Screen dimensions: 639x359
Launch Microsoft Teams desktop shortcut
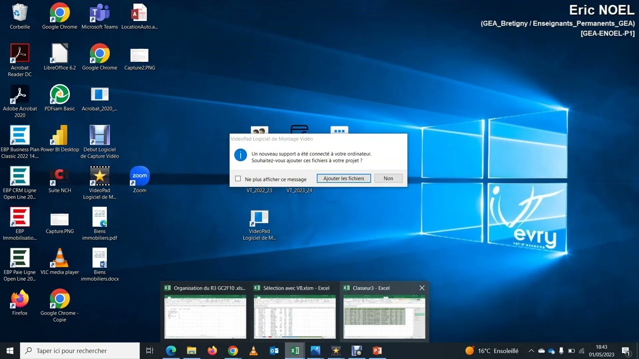click(x=100, y=16)
